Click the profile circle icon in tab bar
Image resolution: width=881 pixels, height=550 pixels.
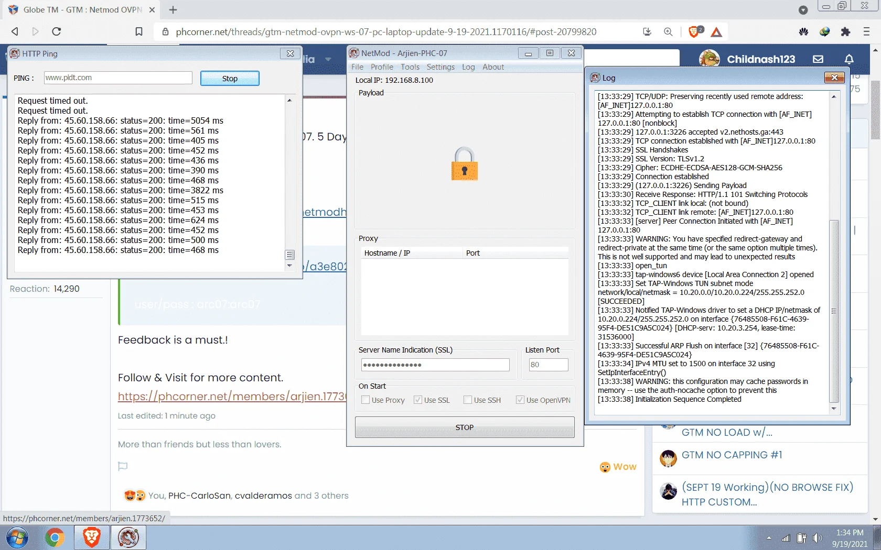tap(803, 9)
